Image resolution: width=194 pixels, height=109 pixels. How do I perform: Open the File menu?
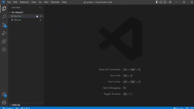9,2
